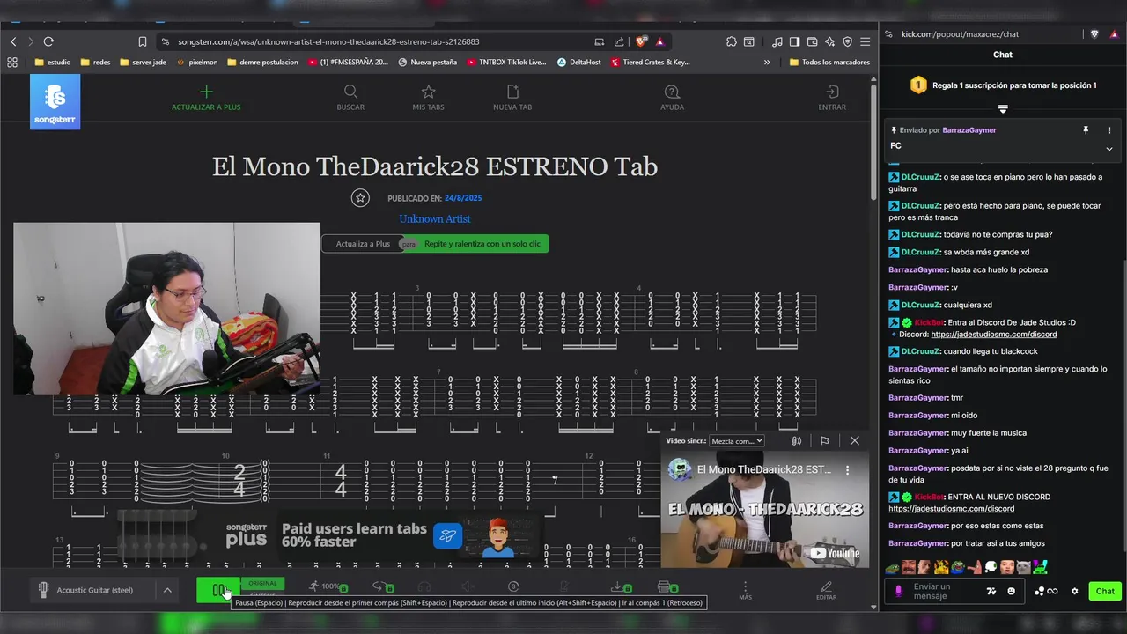This screenshot has height=634, width=1127.
Task: Favorite the tab with star icon
Action: click(360, 198)
